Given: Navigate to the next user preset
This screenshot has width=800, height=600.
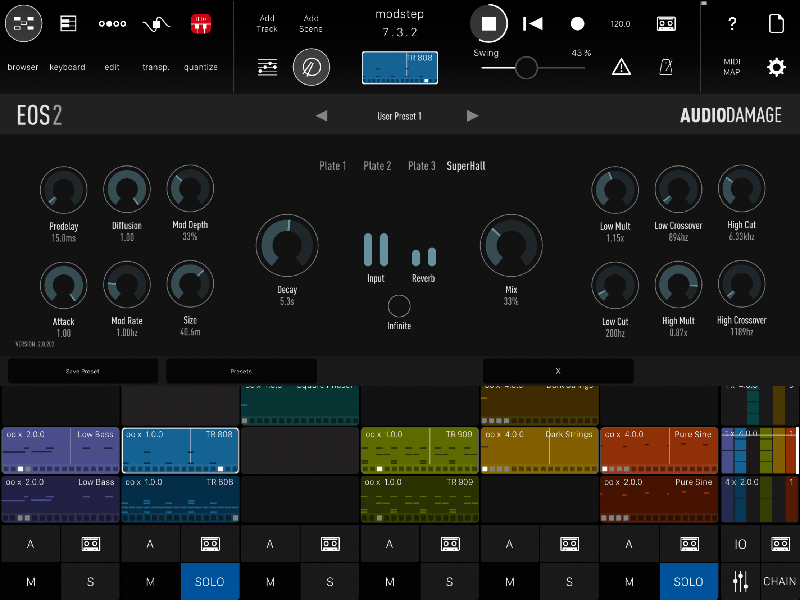Looking at the screenshot, I should point(473,116).
